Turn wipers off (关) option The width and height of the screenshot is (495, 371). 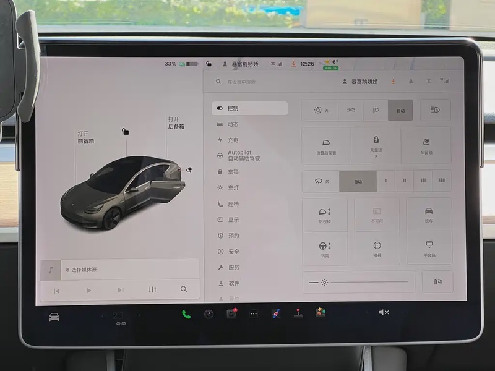(321, 181)
